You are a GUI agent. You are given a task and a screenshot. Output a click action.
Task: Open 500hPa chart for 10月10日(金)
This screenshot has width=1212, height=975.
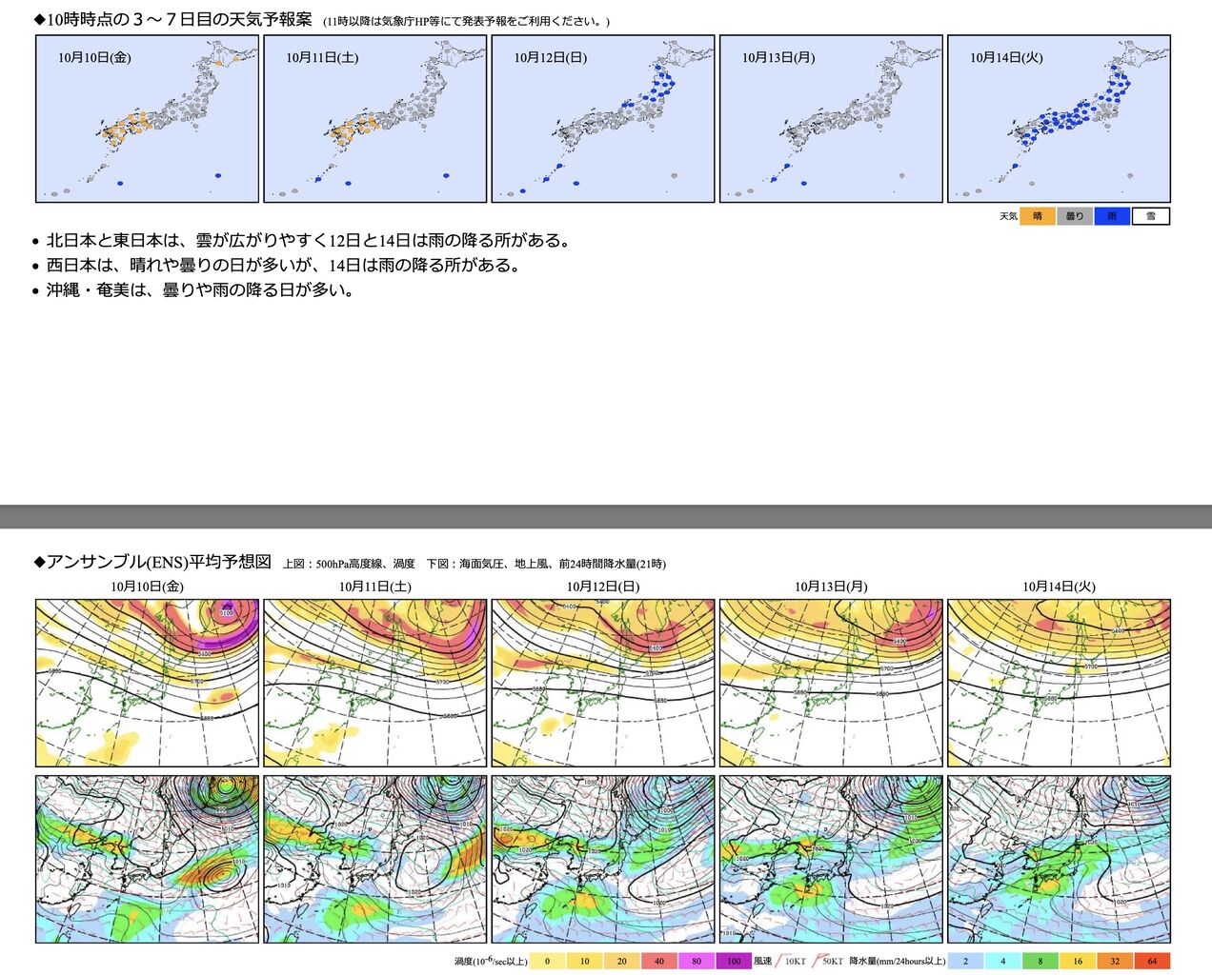point(148,683)
